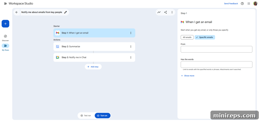
Task: Click the flow title Notify me about emails
Action: click(x=42, y=12)
